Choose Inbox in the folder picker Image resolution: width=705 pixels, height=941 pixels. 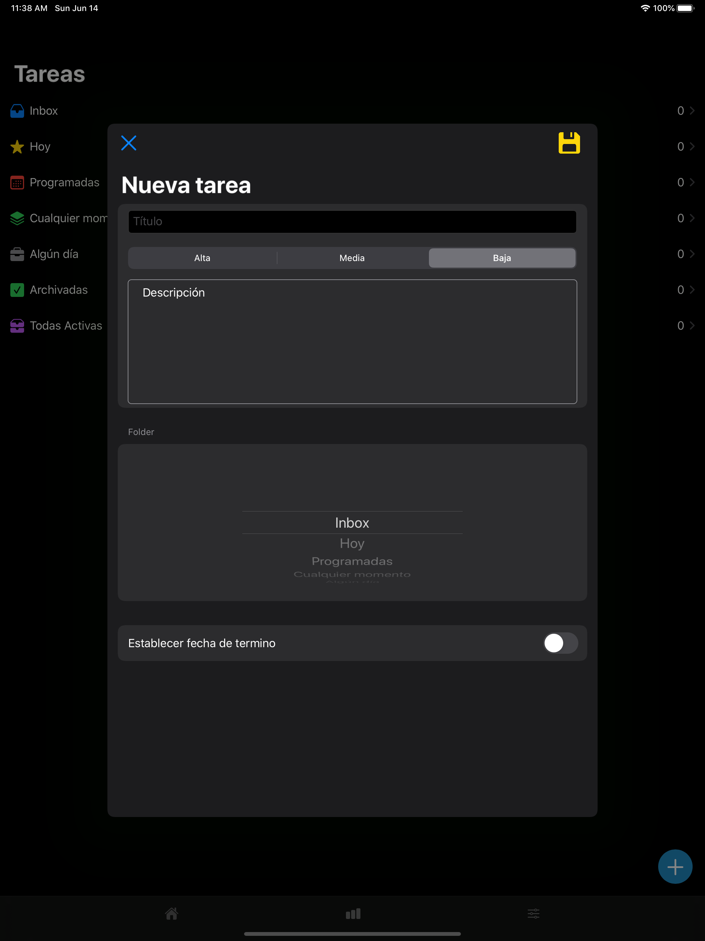pos(352,523)
